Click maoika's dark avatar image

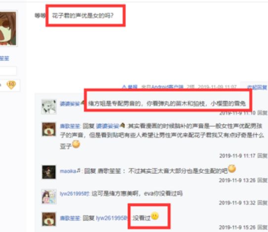49,172
